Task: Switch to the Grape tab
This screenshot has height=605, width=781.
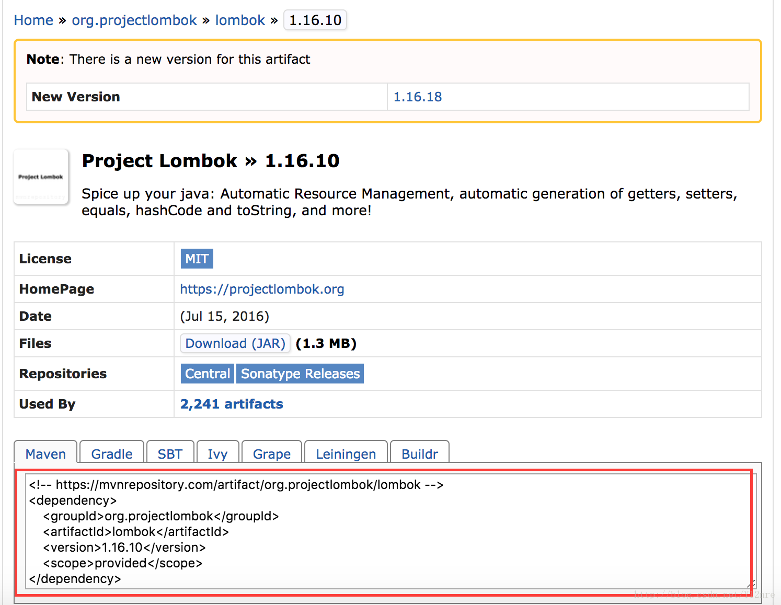Action: [x=272, y=452]
